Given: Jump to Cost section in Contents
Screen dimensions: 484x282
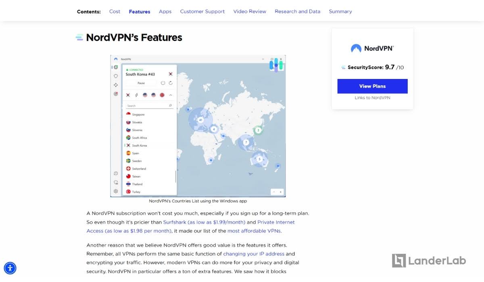Looking at the screenshot, I should click(x=115, y=11).
